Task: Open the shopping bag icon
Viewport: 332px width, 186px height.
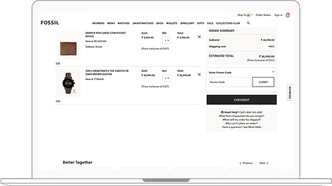Action: point(288,15)
